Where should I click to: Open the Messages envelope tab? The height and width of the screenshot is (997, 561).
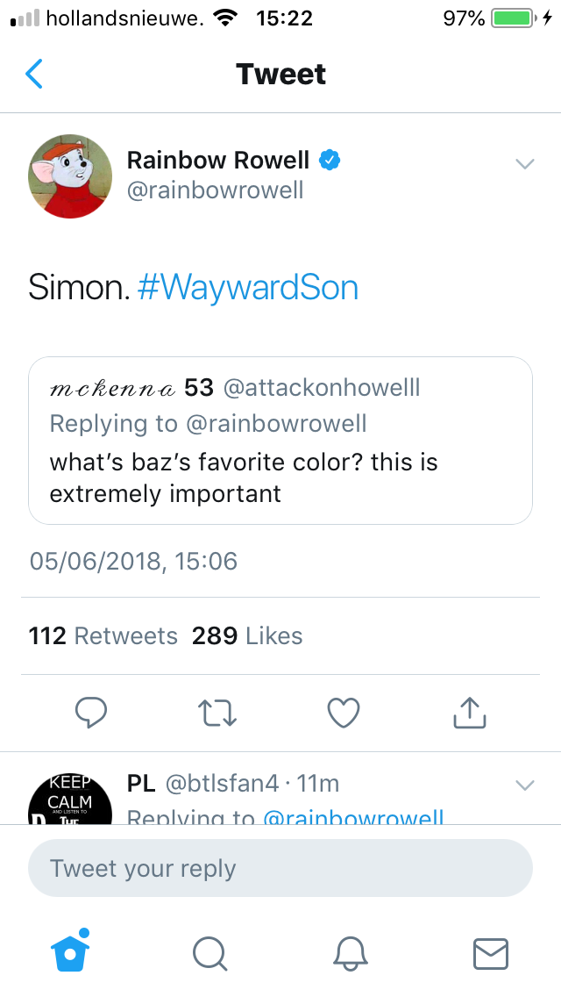point(490,952)
